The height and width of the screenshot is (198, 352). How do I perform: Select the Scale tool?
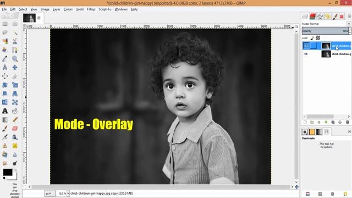(15, 85)
